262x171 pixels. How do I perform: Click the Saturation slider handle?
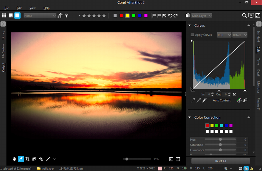pyautogui.click(x=220, y=145)
